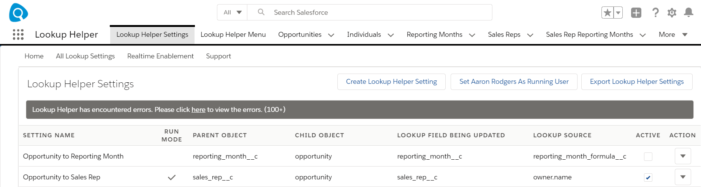Expand the Reporting Months chevron

[x=472, y=35]
